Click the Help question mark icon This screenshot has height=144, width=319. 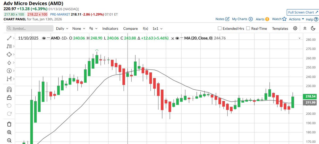[316, 19]
